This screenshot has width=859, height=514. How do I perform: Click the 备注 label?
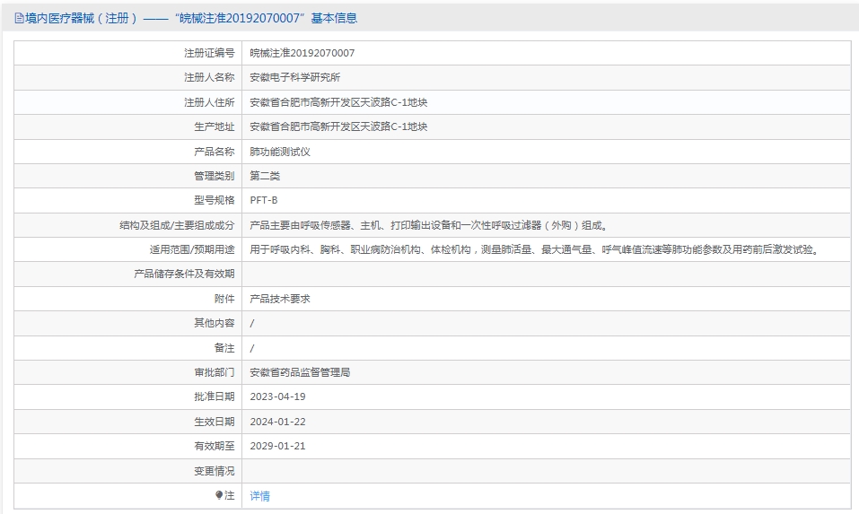pyautogui.click(x=224, y=348)
